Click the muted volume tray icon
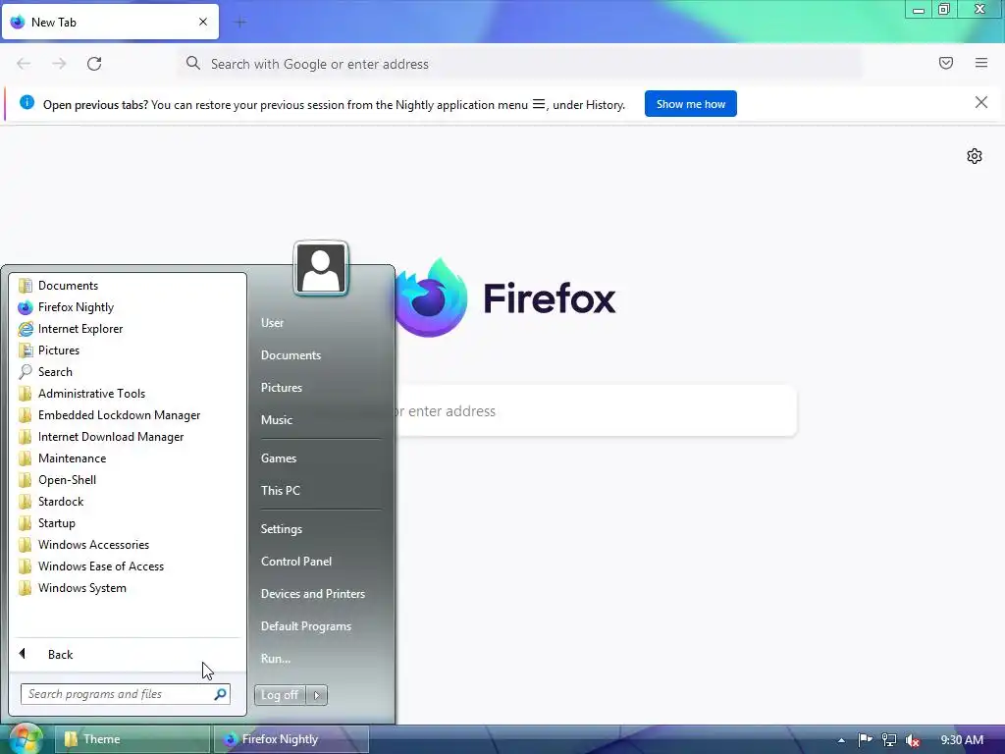This screenshot has width=1005, height=754. click(x=913, y=740)
